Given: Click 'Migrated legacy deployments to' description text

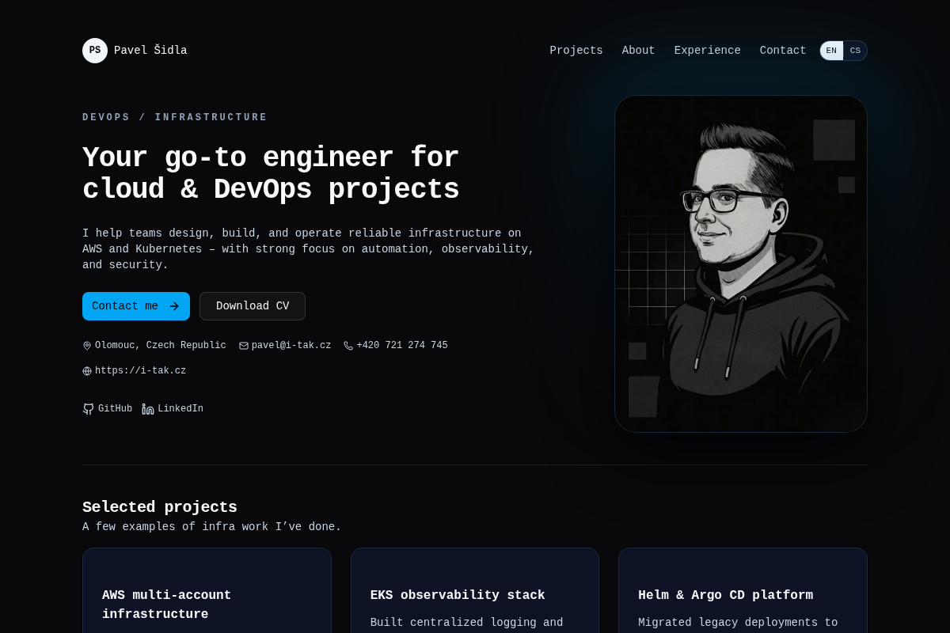Looking at the screenshot, I should click(x=738, y=623).
